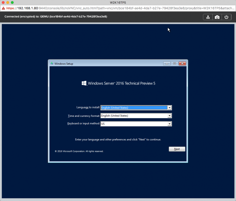Click the Next button
The image size is (236, 201).
177,149
